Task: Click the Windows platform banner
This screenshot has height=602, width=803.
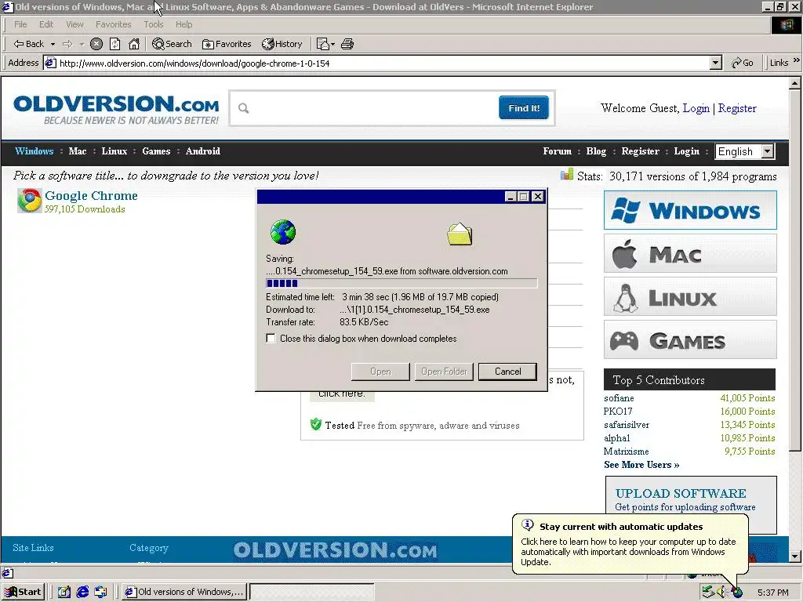Action: click(x=690, y=210)
